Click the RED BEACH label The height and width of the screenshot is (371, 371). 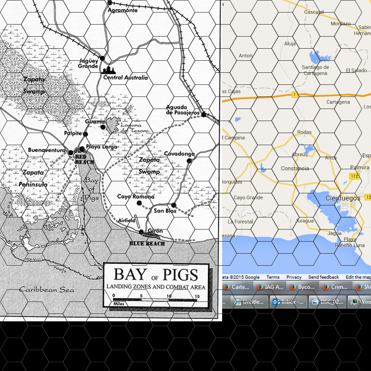tap(84, 159)
